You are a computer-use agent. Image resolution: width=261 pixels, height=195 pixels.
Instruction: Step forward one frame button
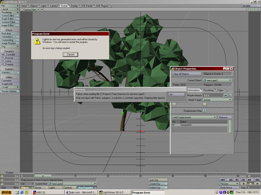243,180
